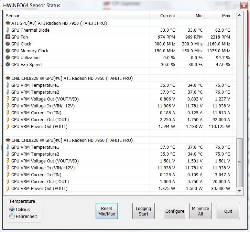Quit the sensor status window
The height and width of the screenshot is (232, 250).
[228, 211]
